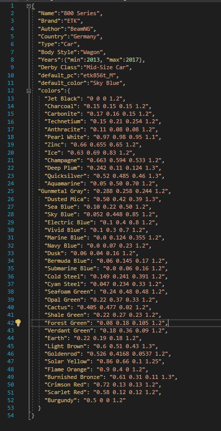Click the "Navy Blue" color entry

(98, 245)
